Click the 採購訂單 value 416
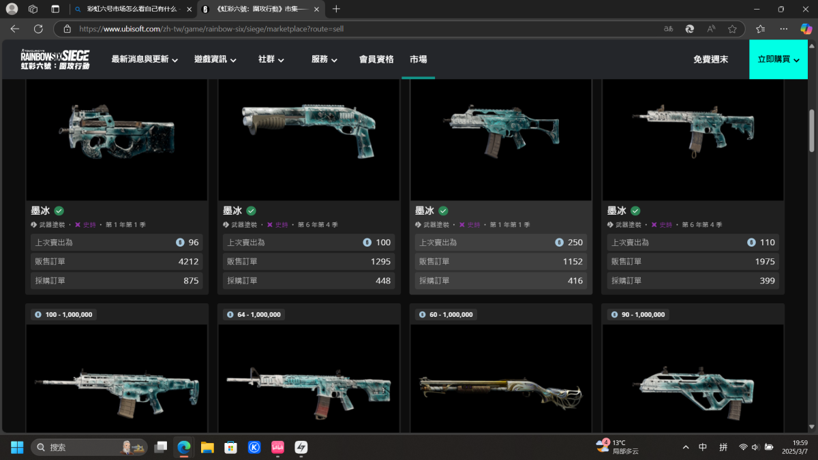The image size is (818, 460). pos(575,281)
